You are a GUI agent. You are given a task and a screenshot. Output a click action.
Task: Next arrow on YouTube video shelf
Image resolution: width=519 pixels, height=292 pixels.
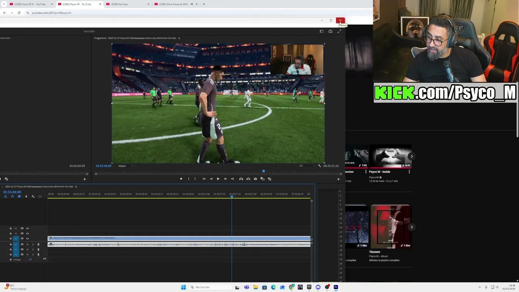click(412, 156)
